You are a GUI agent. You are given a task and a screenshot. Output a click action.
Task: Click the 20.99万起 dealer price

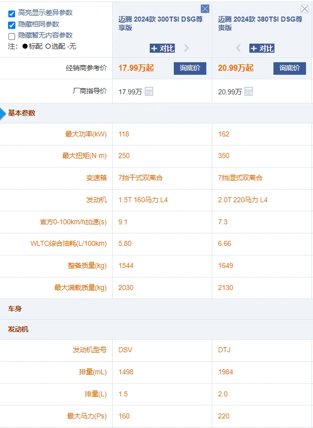(x=236, y=68)
